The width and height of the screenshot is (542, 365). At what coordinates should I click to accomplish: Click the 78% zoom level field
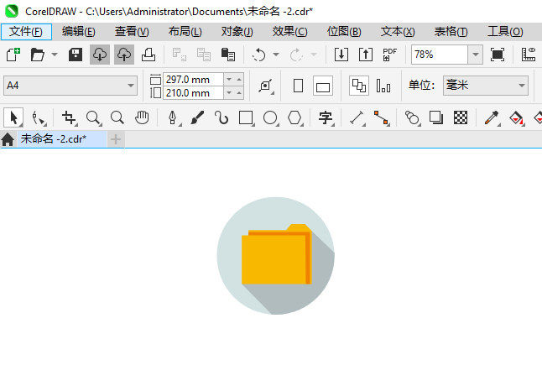(440, 55)
